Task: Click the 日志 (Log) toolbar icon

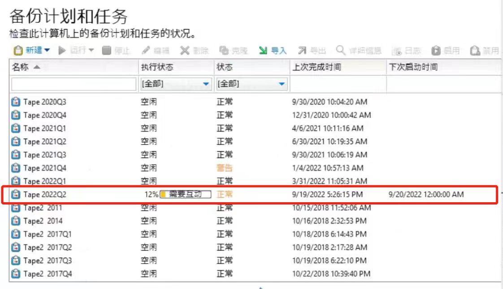Action: point(397,51)
